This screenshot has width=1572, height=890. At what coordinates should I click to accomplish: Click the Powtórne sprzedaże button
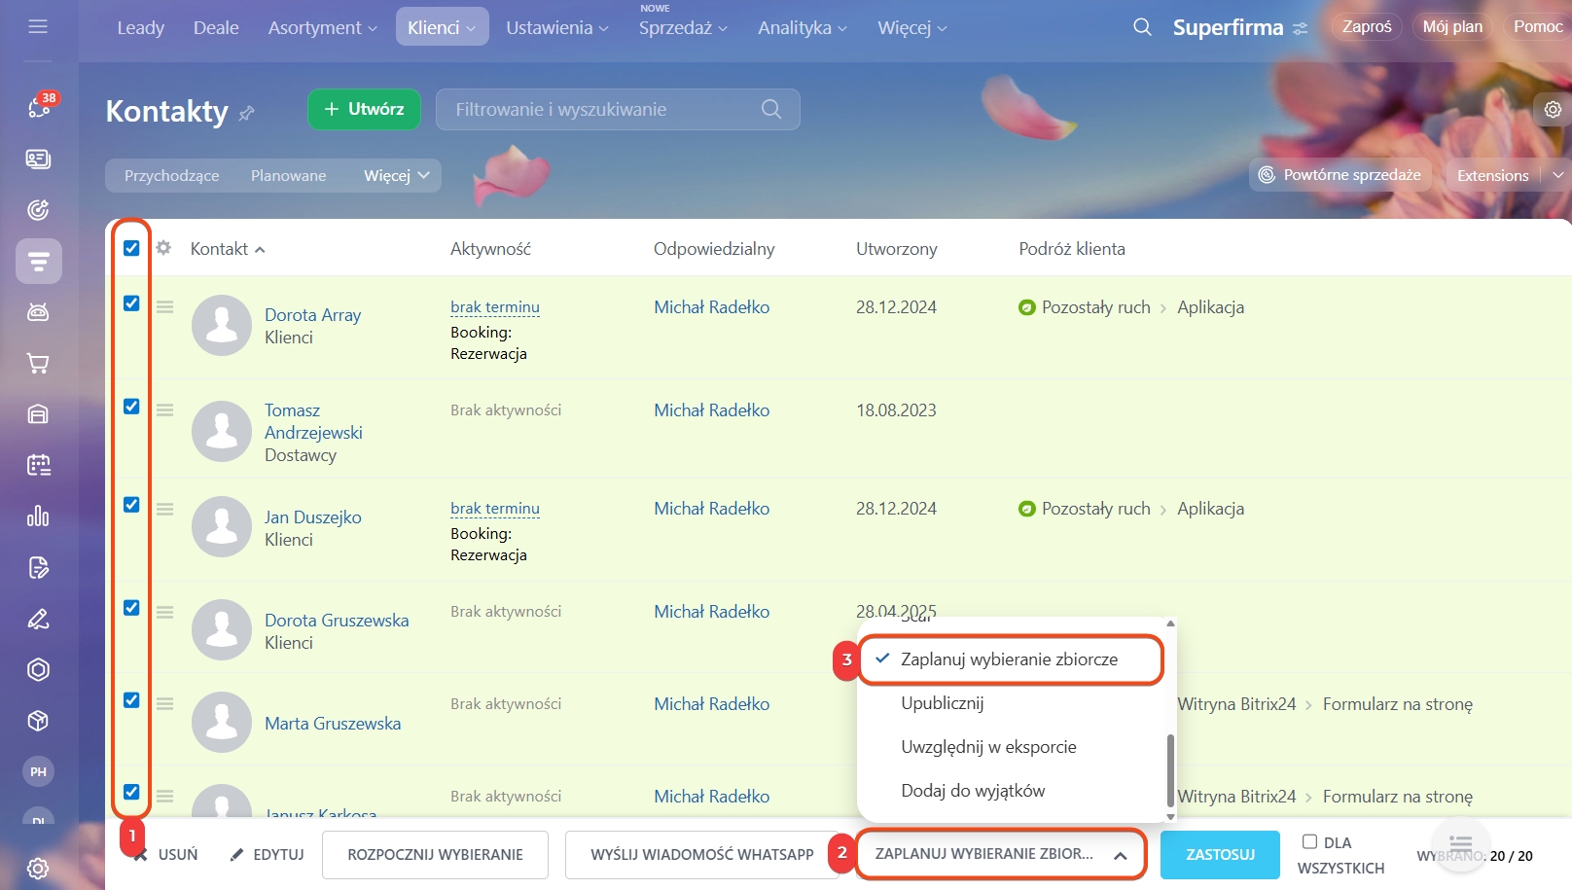point(1340,175)
